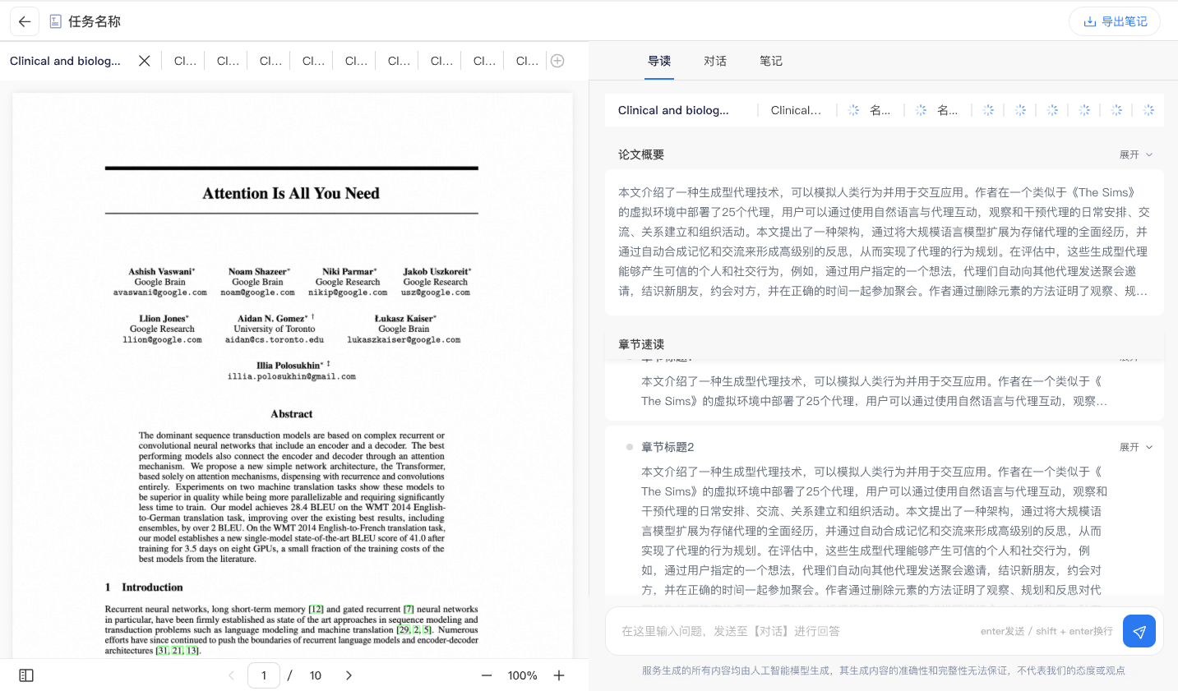
Task: Send the question with the paper-plane button
Action: pyautogui.click(x=1139, y=631)
